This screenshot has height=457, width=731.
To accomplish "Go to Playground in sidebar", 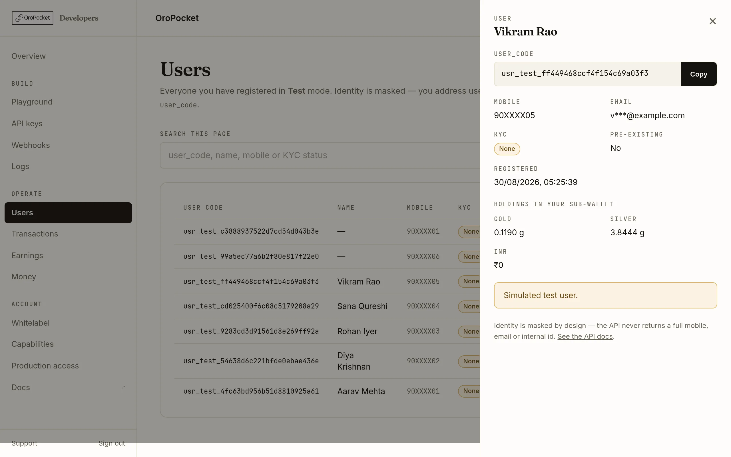I will coord(32,102).
